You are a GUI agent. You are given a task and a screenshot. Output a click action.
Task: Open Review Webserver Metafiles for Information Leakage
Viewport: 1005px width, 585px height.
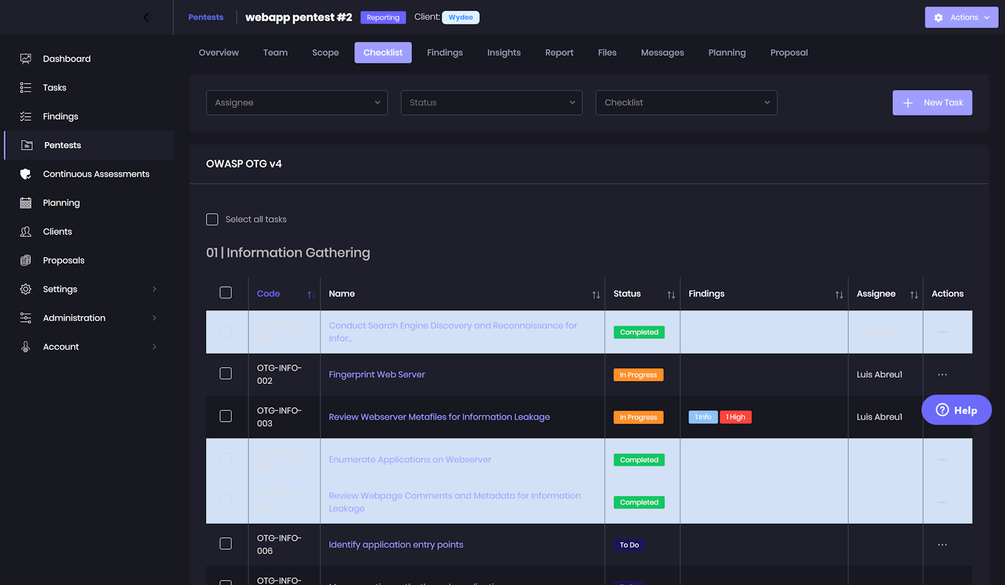click(439, 417)
